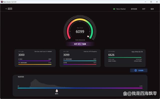Click the orange AVC progress bar in the CPU card
This screenshot has height=99, width=160.
[x=35, y=64]
